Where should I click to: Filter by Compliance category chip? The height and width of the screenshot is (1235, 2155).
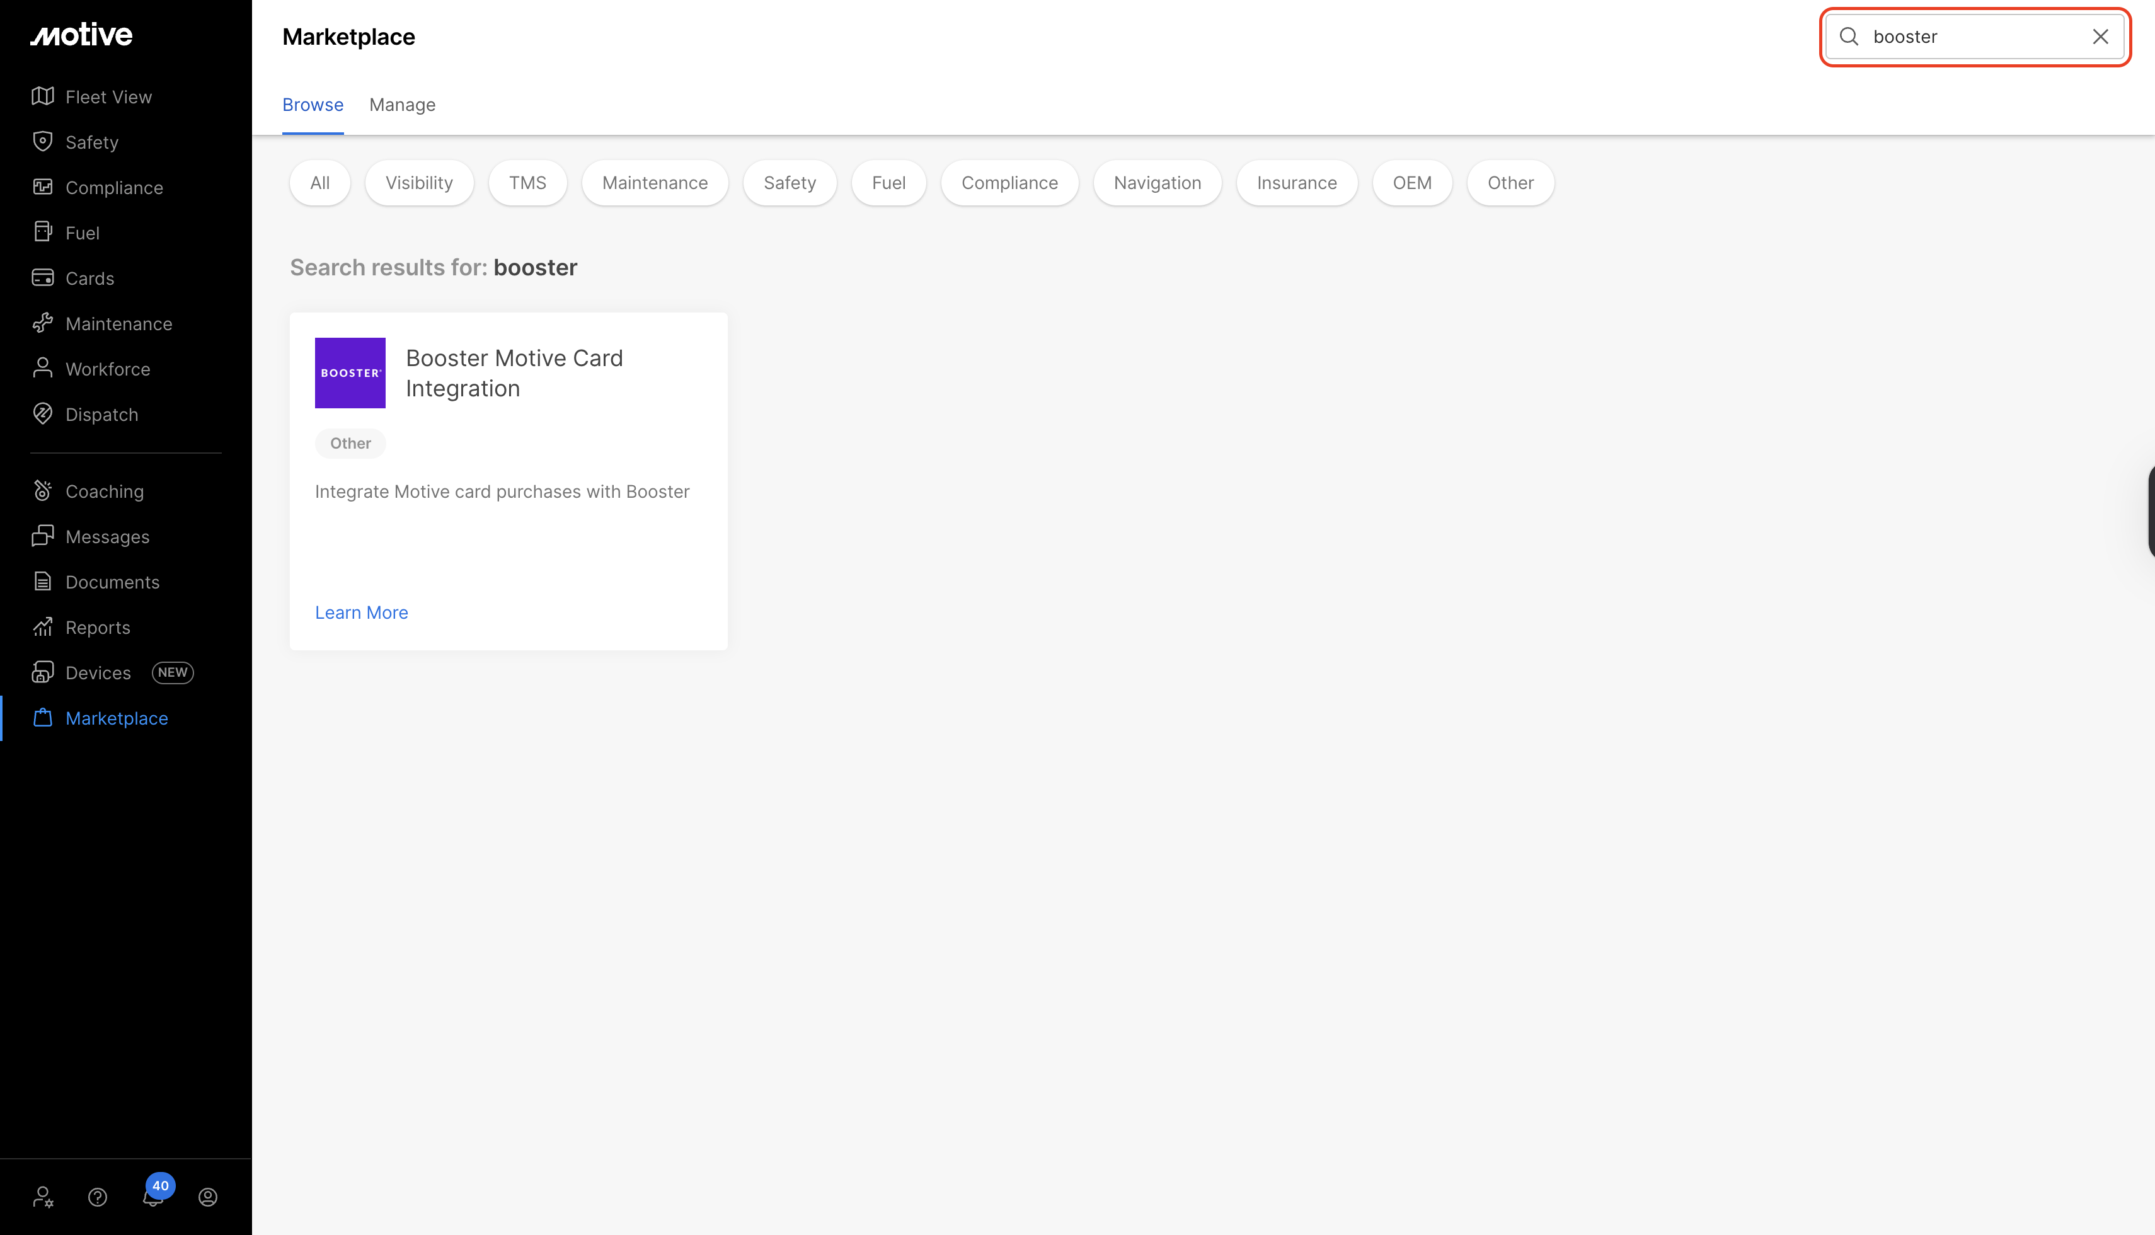(1009, 182)
